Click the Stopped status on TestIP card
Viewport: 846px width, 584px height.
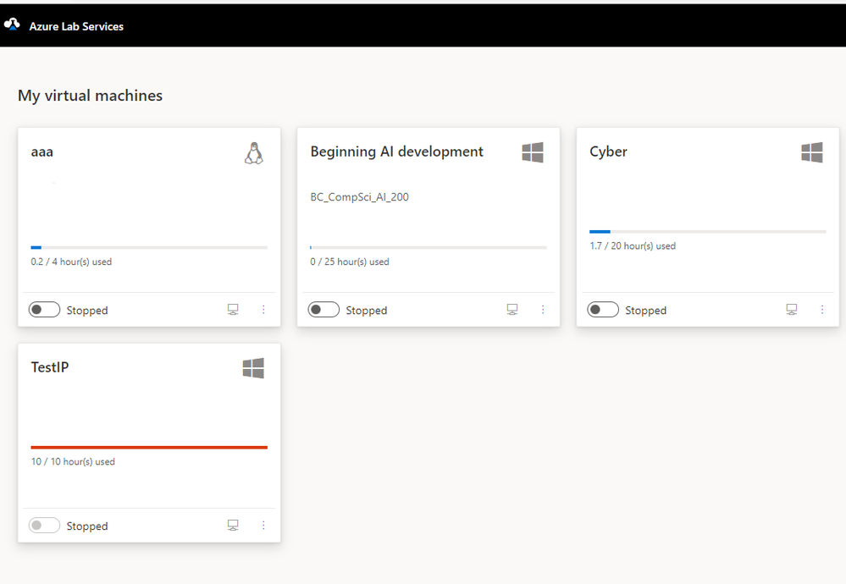[87, 526]
